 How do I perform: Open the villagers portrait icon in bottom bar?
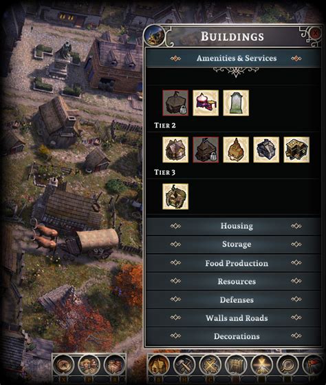click(x=89, y=365)
